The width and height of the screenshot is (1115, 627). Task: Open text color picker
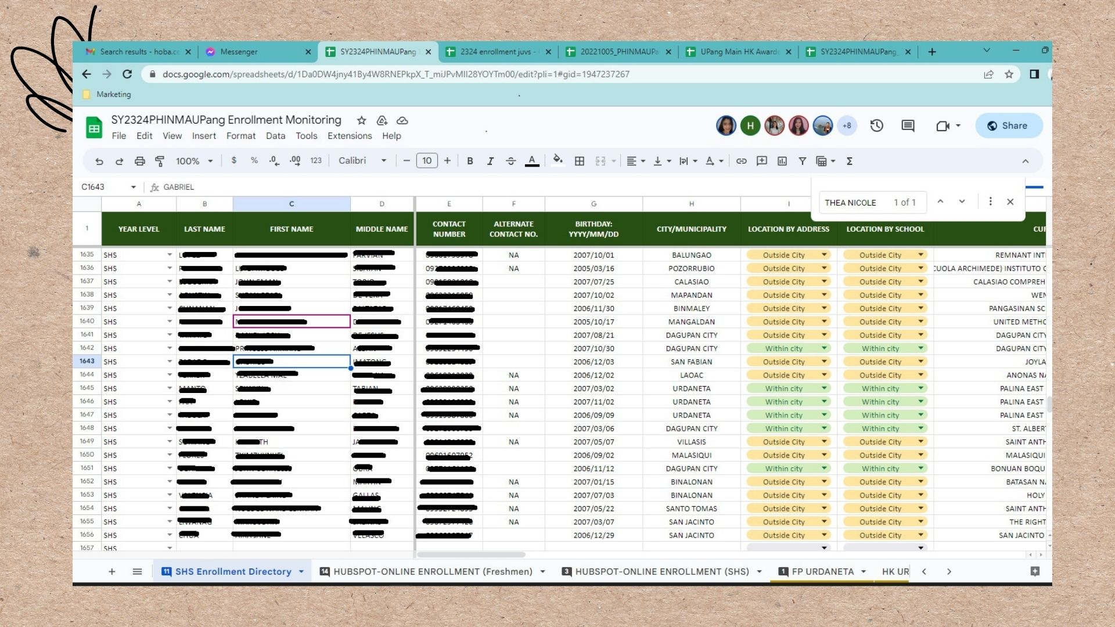532,161
